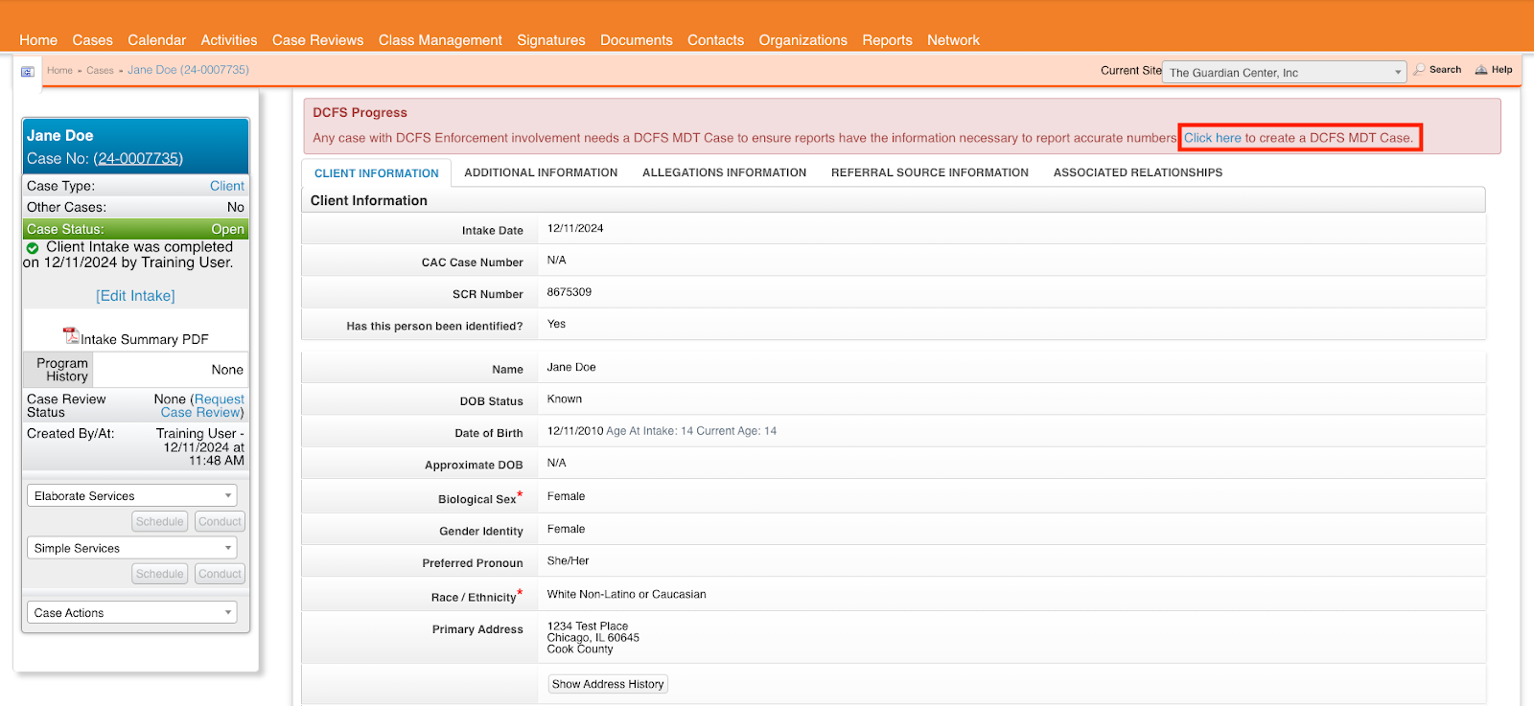Click the case number 24-0007735 link
Image resolution: width=1534 pixels, height=706 pixels.
(x=138, y=158)
